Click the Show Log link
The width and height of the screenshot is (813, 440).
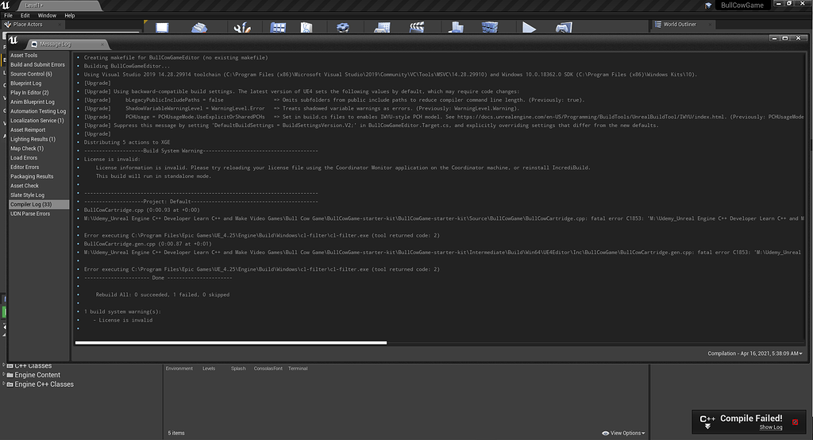click(770, 427)
